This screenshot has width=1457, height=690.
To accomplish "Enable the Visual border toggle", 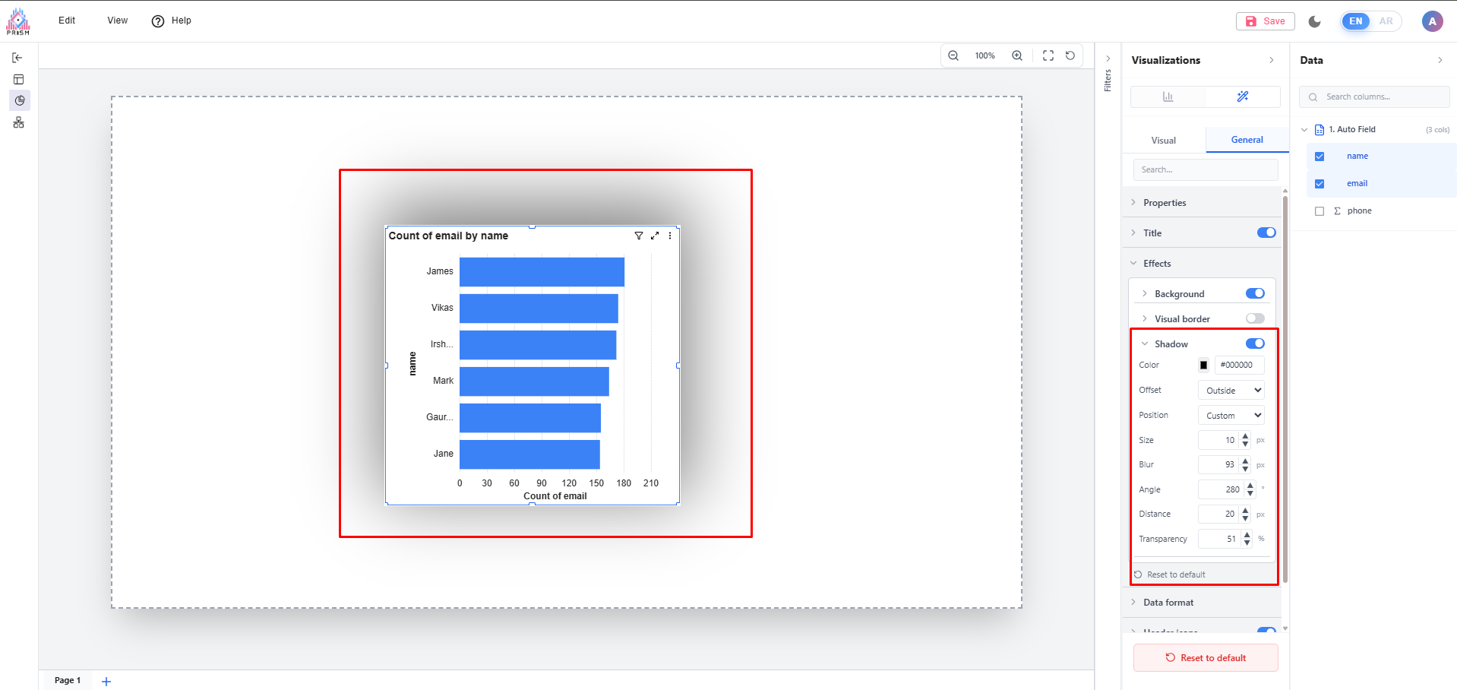I will tap(1255, 318).
